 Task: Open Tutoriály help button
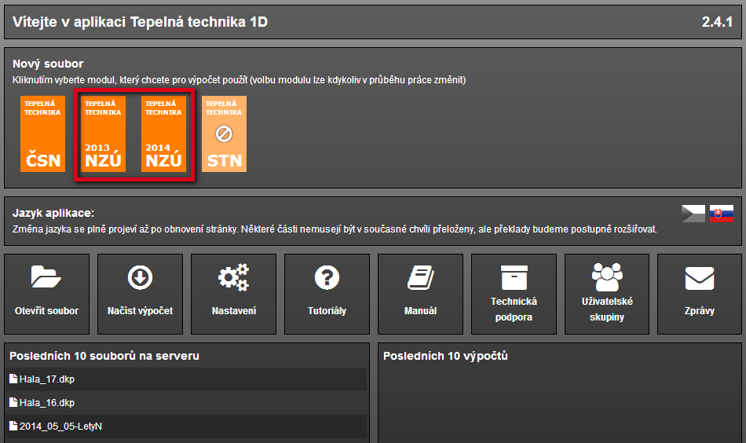point(327,294)
